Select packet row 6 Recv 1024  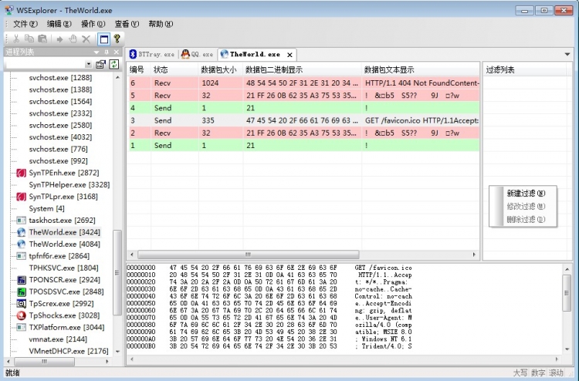[303, 83]
